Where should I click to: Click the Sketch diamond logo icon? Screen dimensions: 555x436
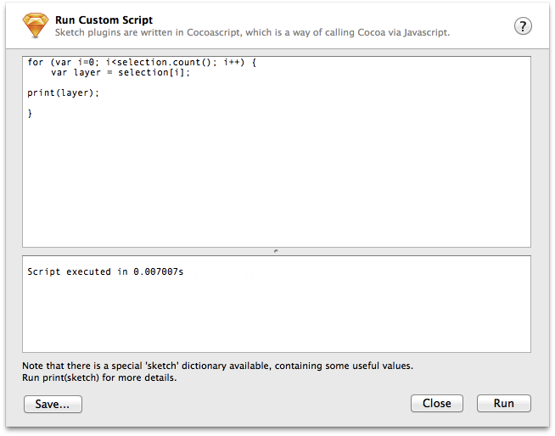(36, 26)
